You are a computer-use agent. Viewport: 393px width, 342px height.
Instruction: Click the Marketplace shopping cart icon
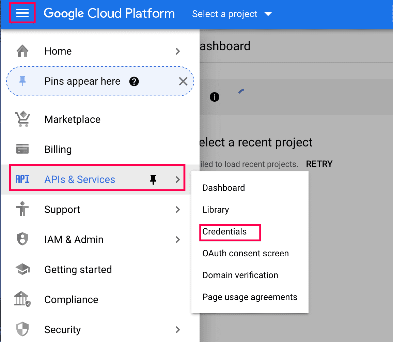[22, 119]
